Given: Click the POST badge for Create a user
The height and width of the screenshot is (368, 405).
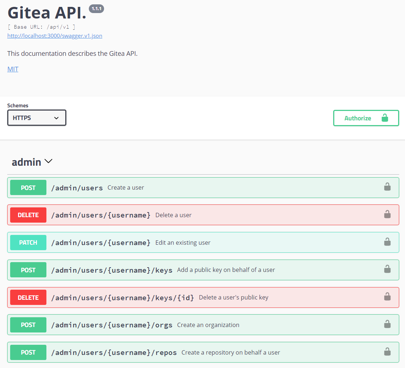Looking at the screenshot, I should (28, 188).
